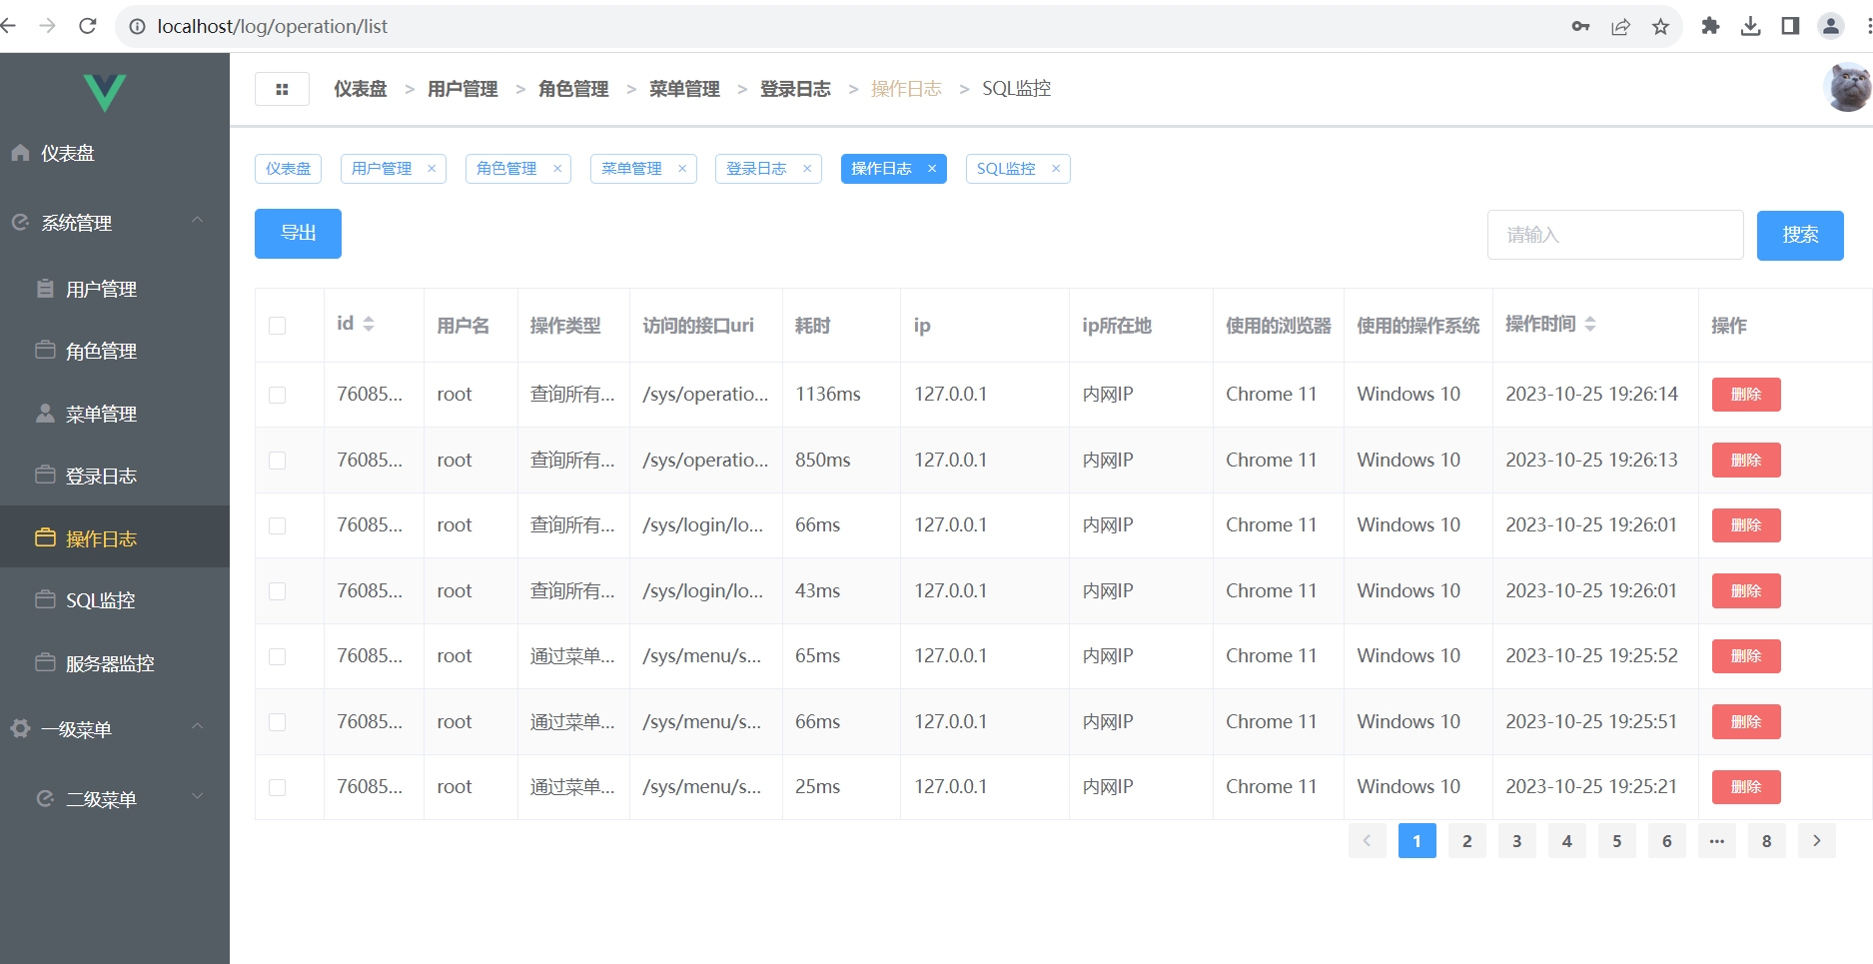Click the browser address bar URL

272,26
